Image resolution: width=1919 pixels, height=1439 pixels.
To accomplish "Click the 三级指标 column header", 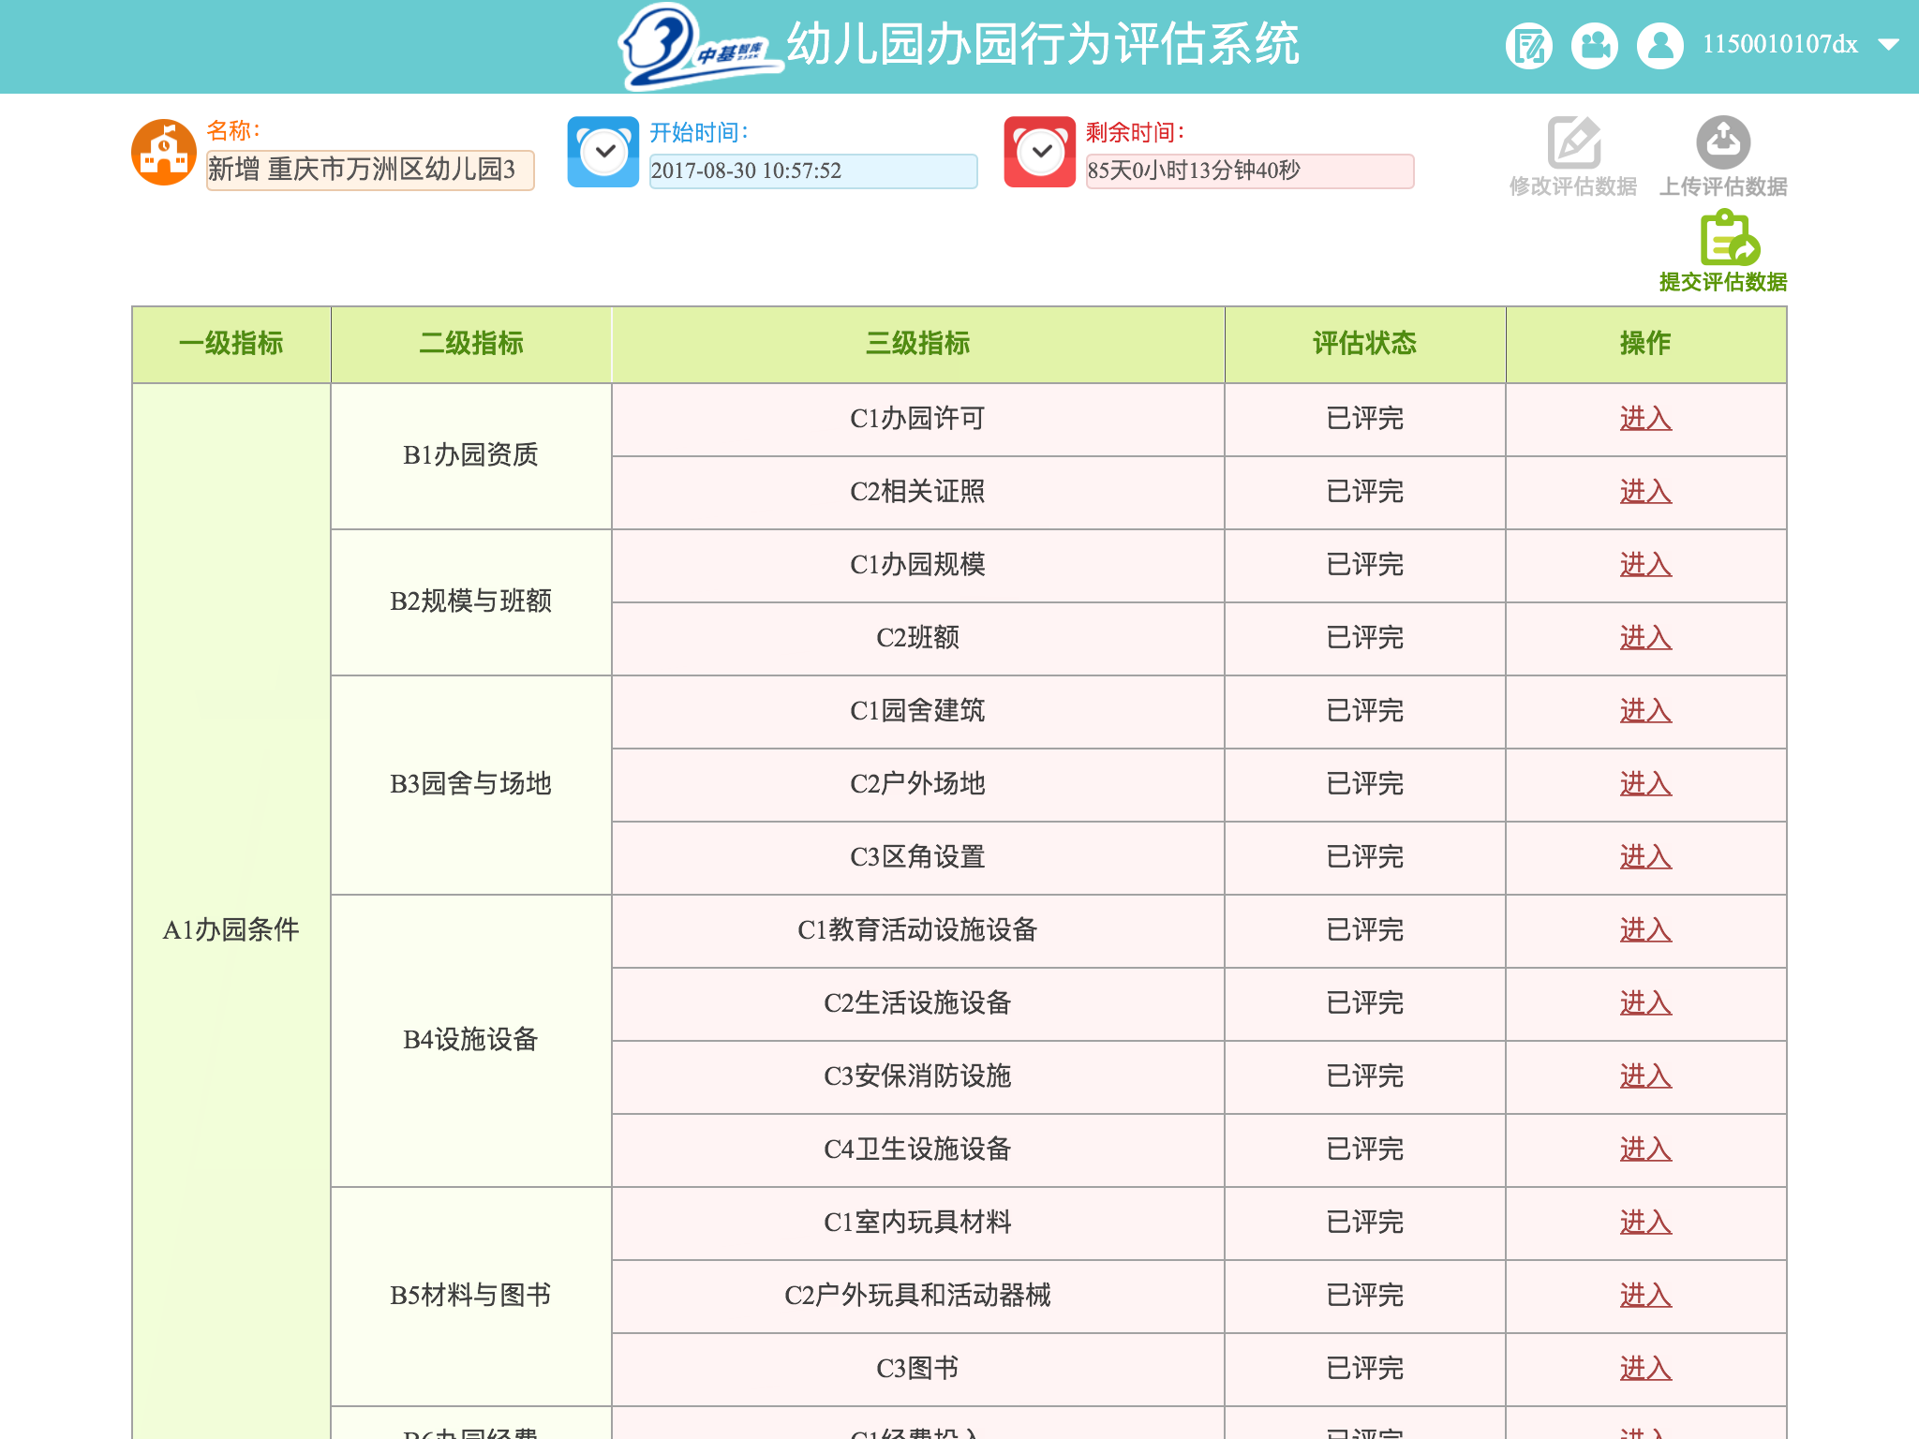I will [918, 344].
